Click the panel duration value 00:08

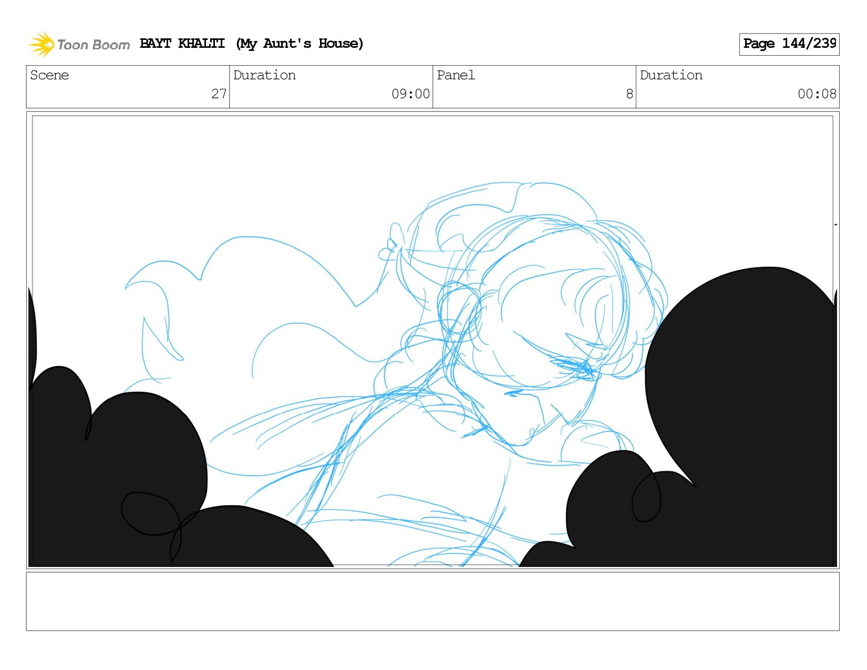[x=817, y=94]
